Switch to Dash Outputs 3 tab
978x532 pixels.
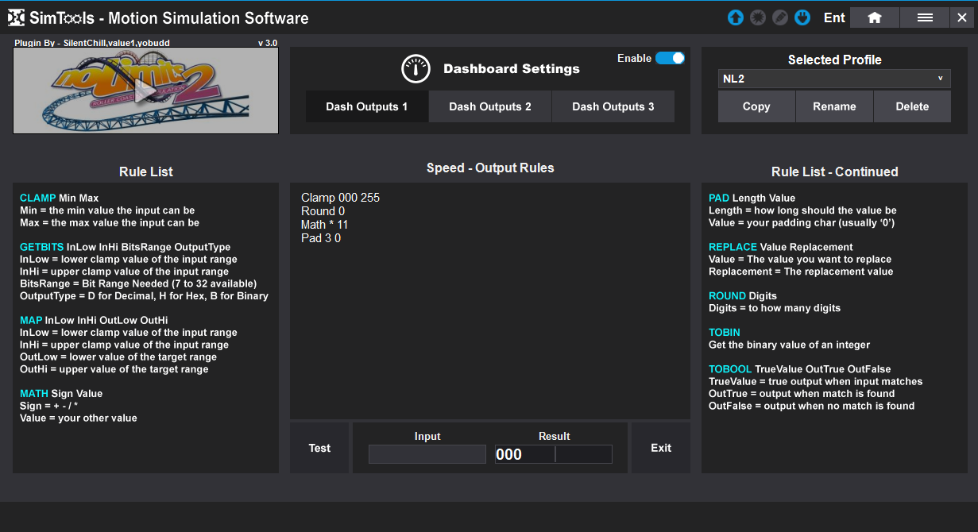click(613, 106)
